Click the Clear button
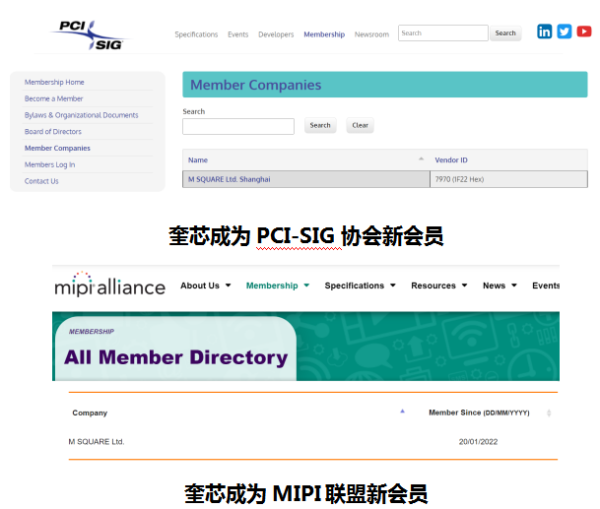 [x=360, y=125]
